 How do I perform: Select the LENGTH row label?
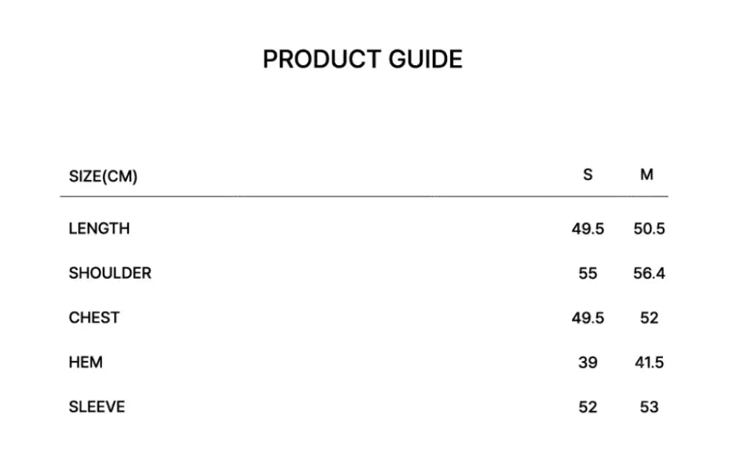[x=99, y=229]
